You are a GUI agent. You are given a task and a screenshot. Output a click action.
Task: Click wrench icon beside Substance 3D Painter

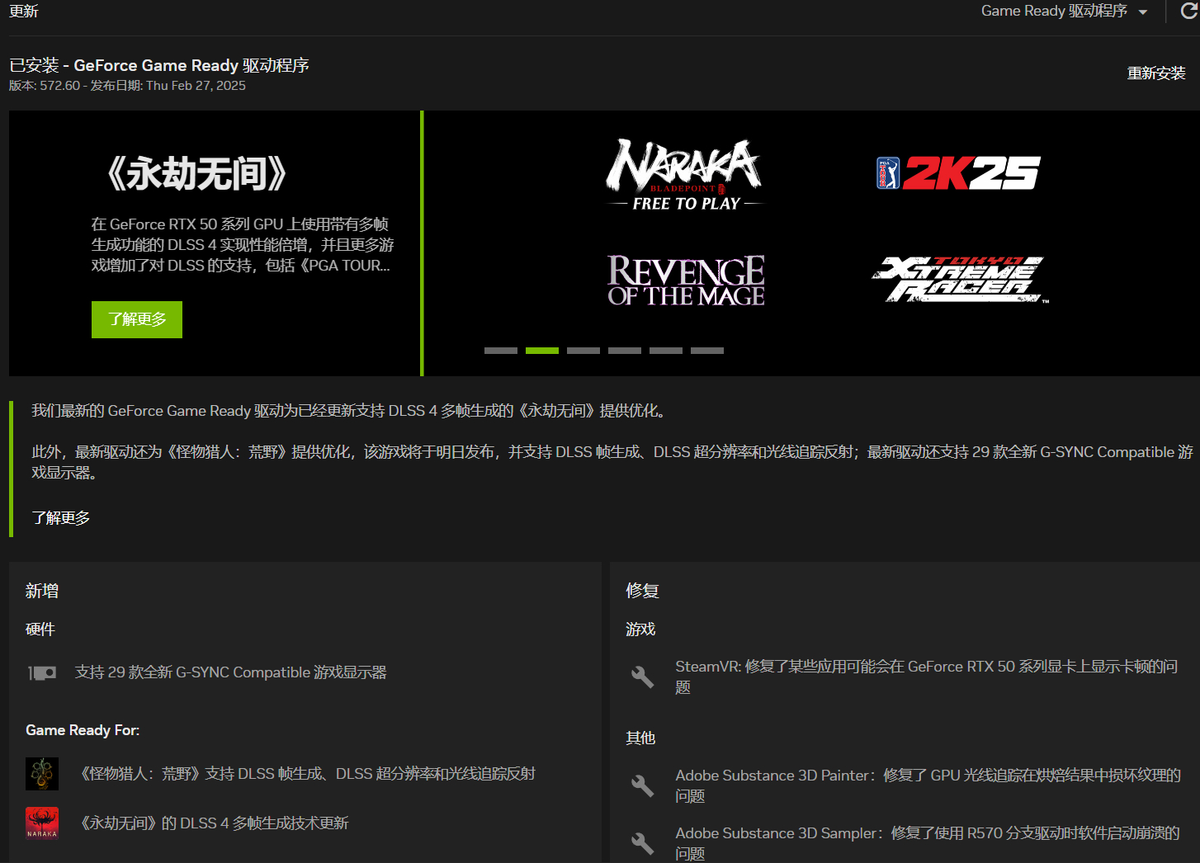[x=642, y=785]
